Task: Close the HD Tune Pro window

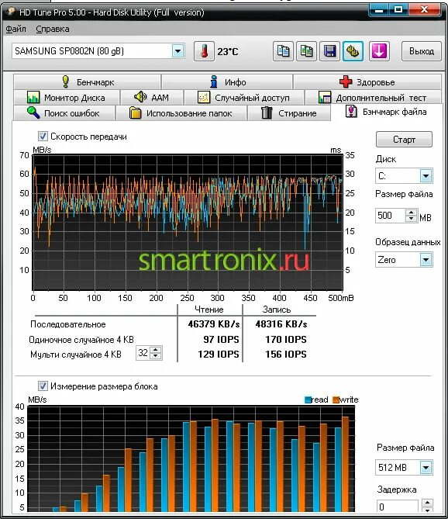Action: [x=424, y=9]
